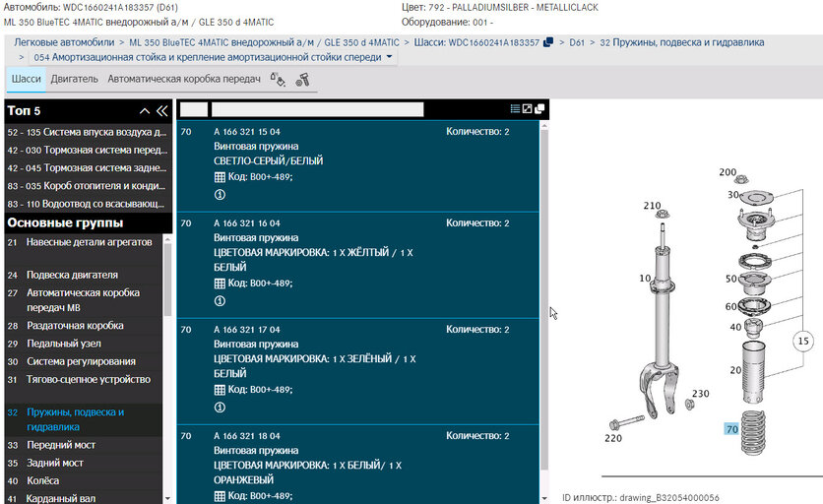Open code table icon for part A 166 321 16 04
The width and height of the screenshot is (823, 504).
tap(220, 283)
